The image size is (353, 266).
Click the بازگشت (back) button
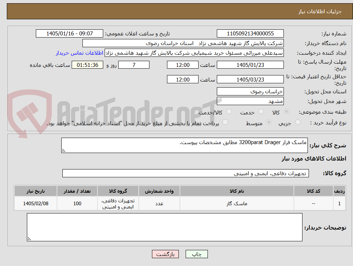(x=165, y=254)
